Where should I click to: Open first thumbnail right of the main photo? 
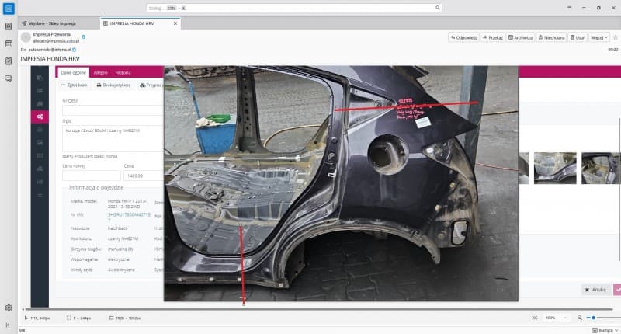click(555, 168)
